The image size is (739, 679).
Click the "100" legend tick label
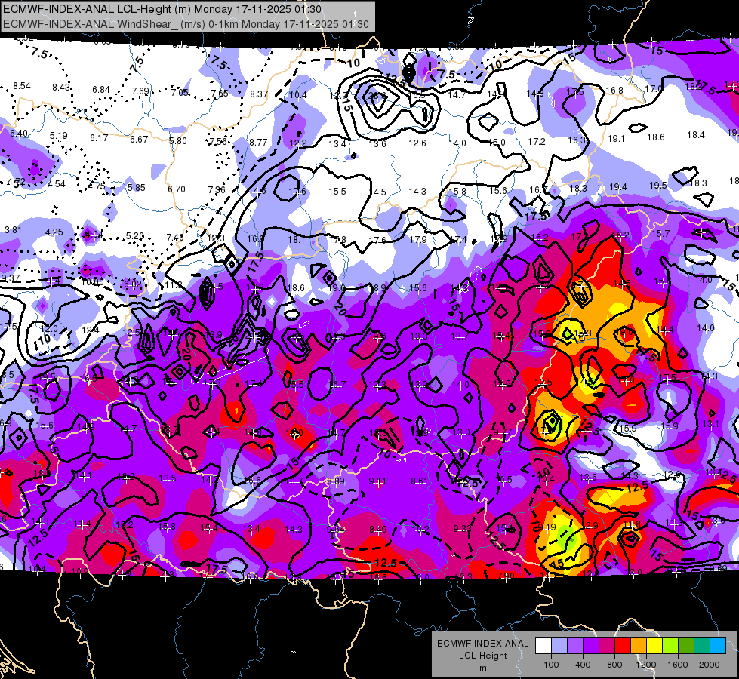click(x=551, y=665)
